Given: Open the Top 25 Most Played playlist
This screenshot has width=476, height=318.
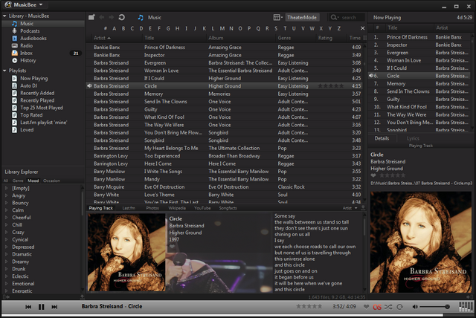Looking at the screenshot, I should pos(42,108).
